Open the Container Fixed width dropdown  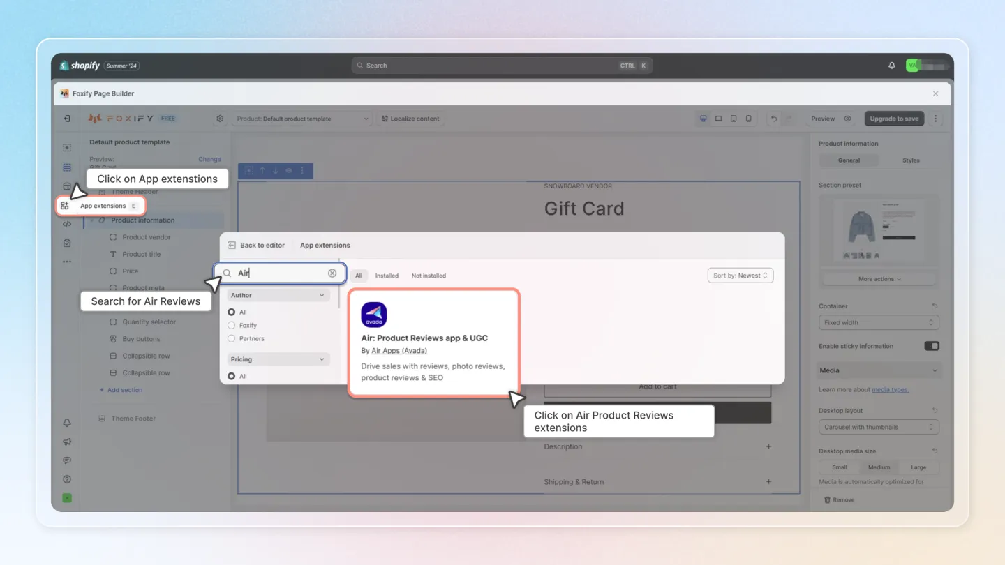click(879, 323)
